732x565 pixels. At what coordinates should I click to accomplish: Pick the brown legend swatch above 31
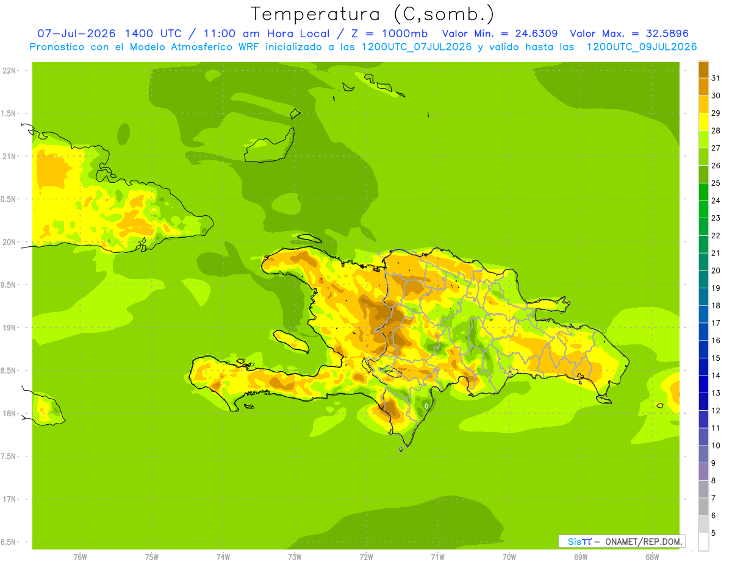[x=703, y=69]
